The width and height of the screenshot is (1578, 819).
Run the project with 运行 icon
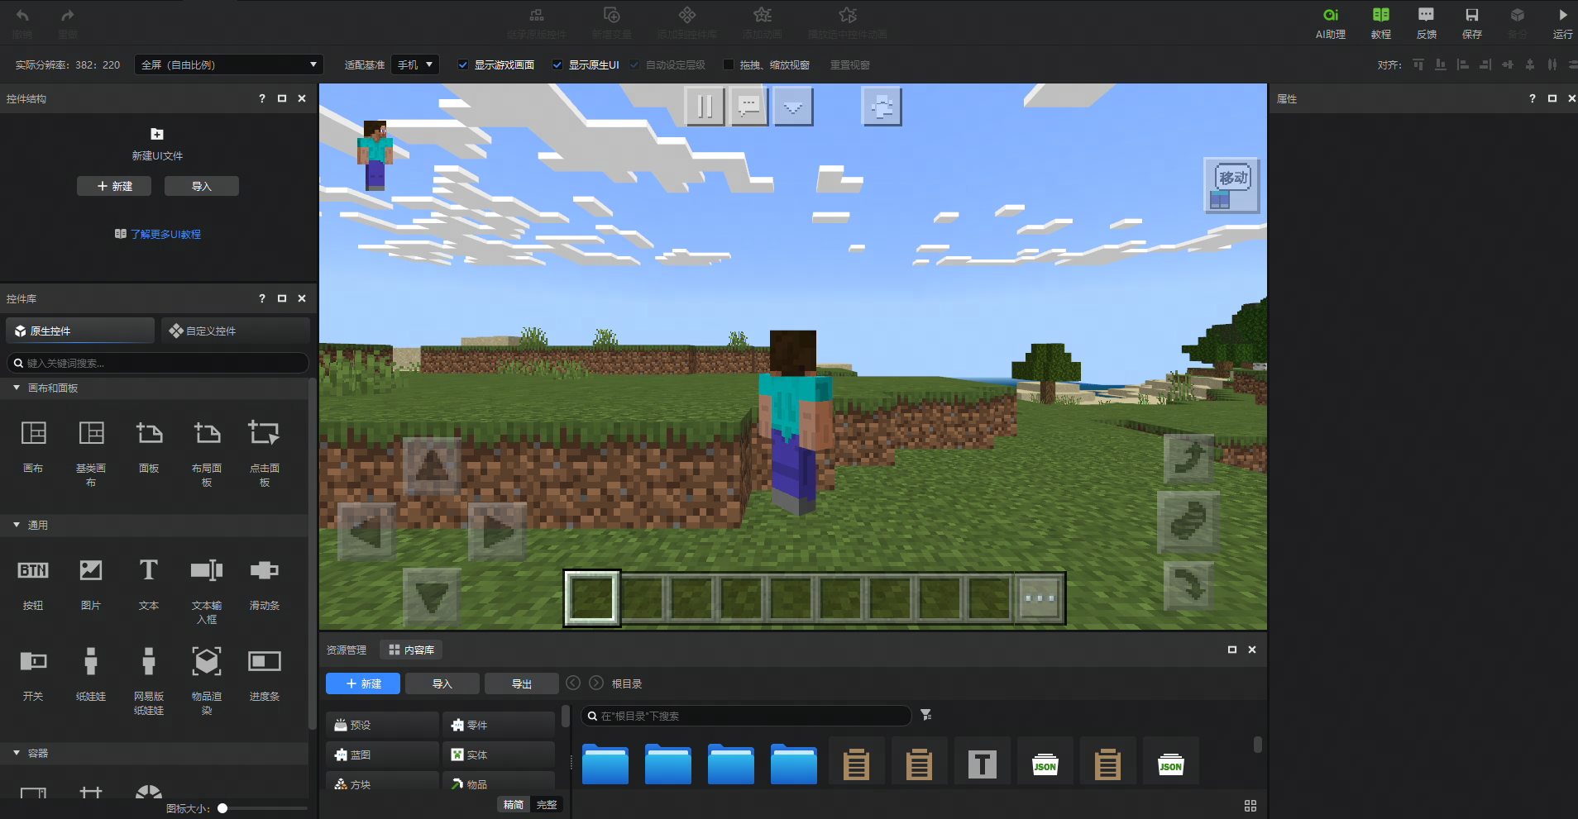(x=1562, y=23)
